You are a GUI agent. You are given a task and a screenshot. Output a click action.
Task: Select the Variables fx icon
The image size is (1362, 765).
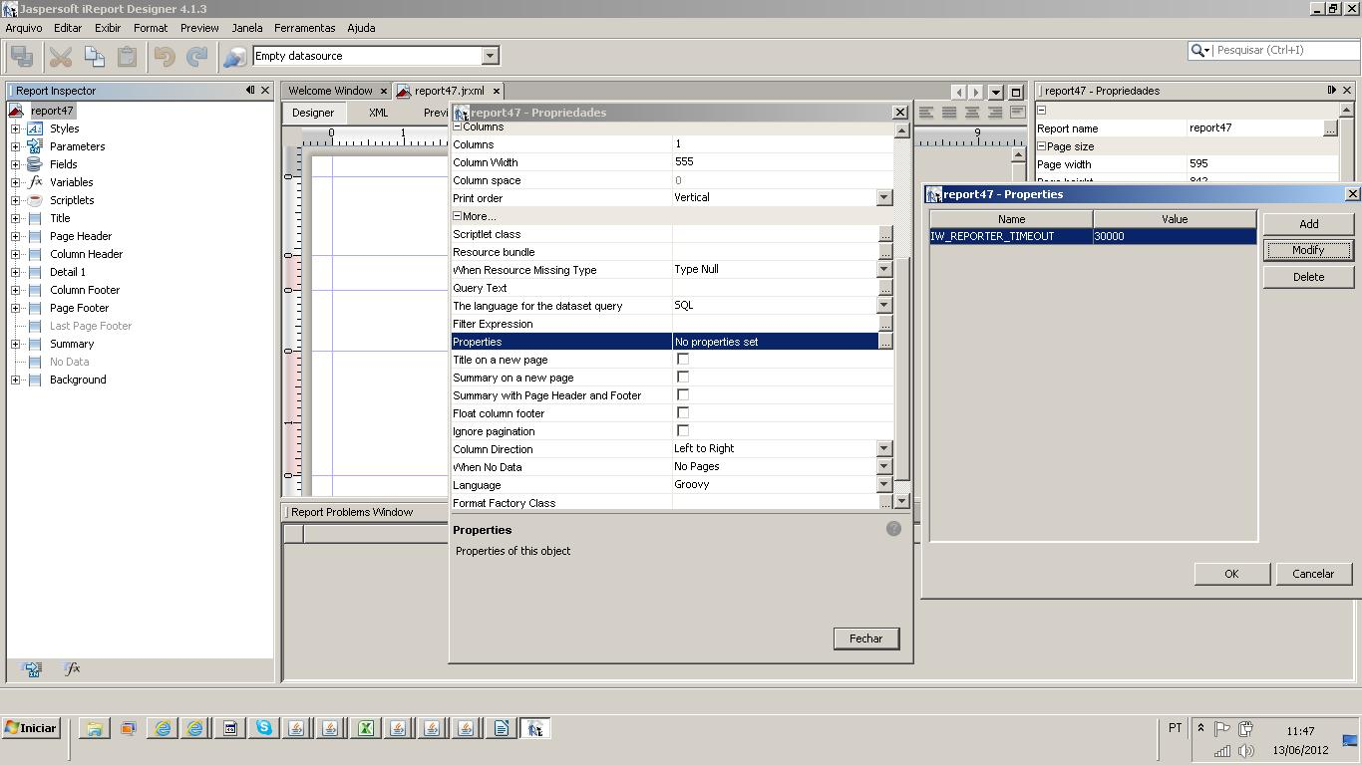pos(35,182)
